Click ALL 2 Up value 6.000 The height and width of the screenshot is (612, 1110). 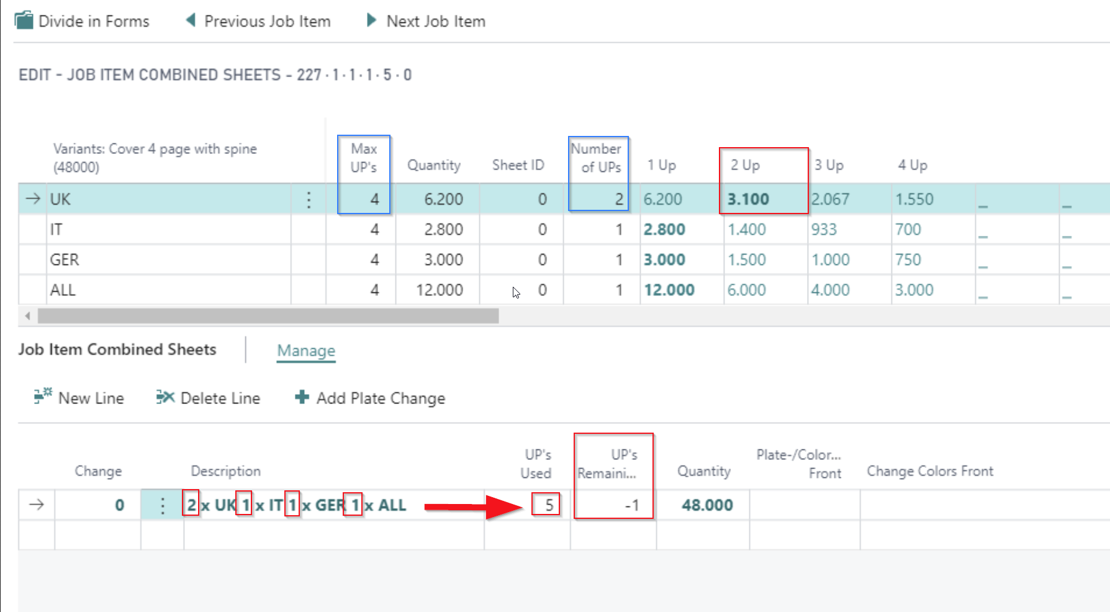pos(747,290)
